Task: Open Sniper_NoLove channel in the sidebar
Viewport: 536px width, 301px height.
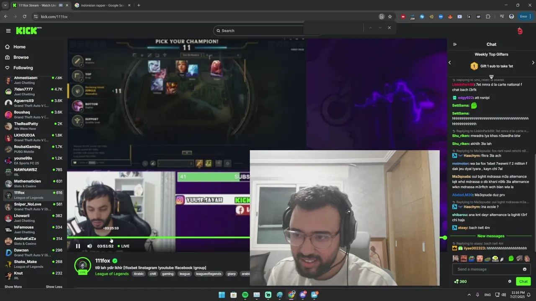Action: tap(33, 207)
